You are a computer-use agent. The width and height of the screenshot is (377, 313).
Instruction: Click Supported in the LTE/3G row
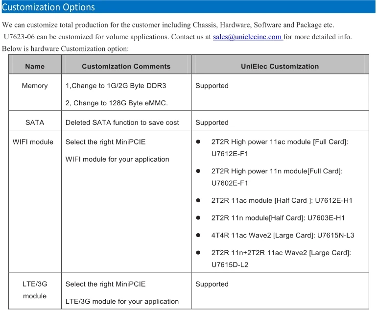pyautogui.click(x=212, y=284)
